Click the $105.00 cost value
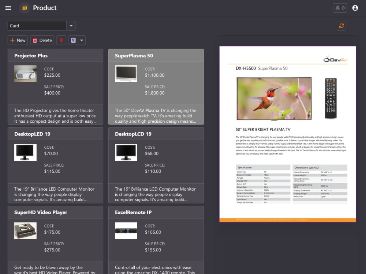Viewport: 366px width, 274px height. point(153,232)
